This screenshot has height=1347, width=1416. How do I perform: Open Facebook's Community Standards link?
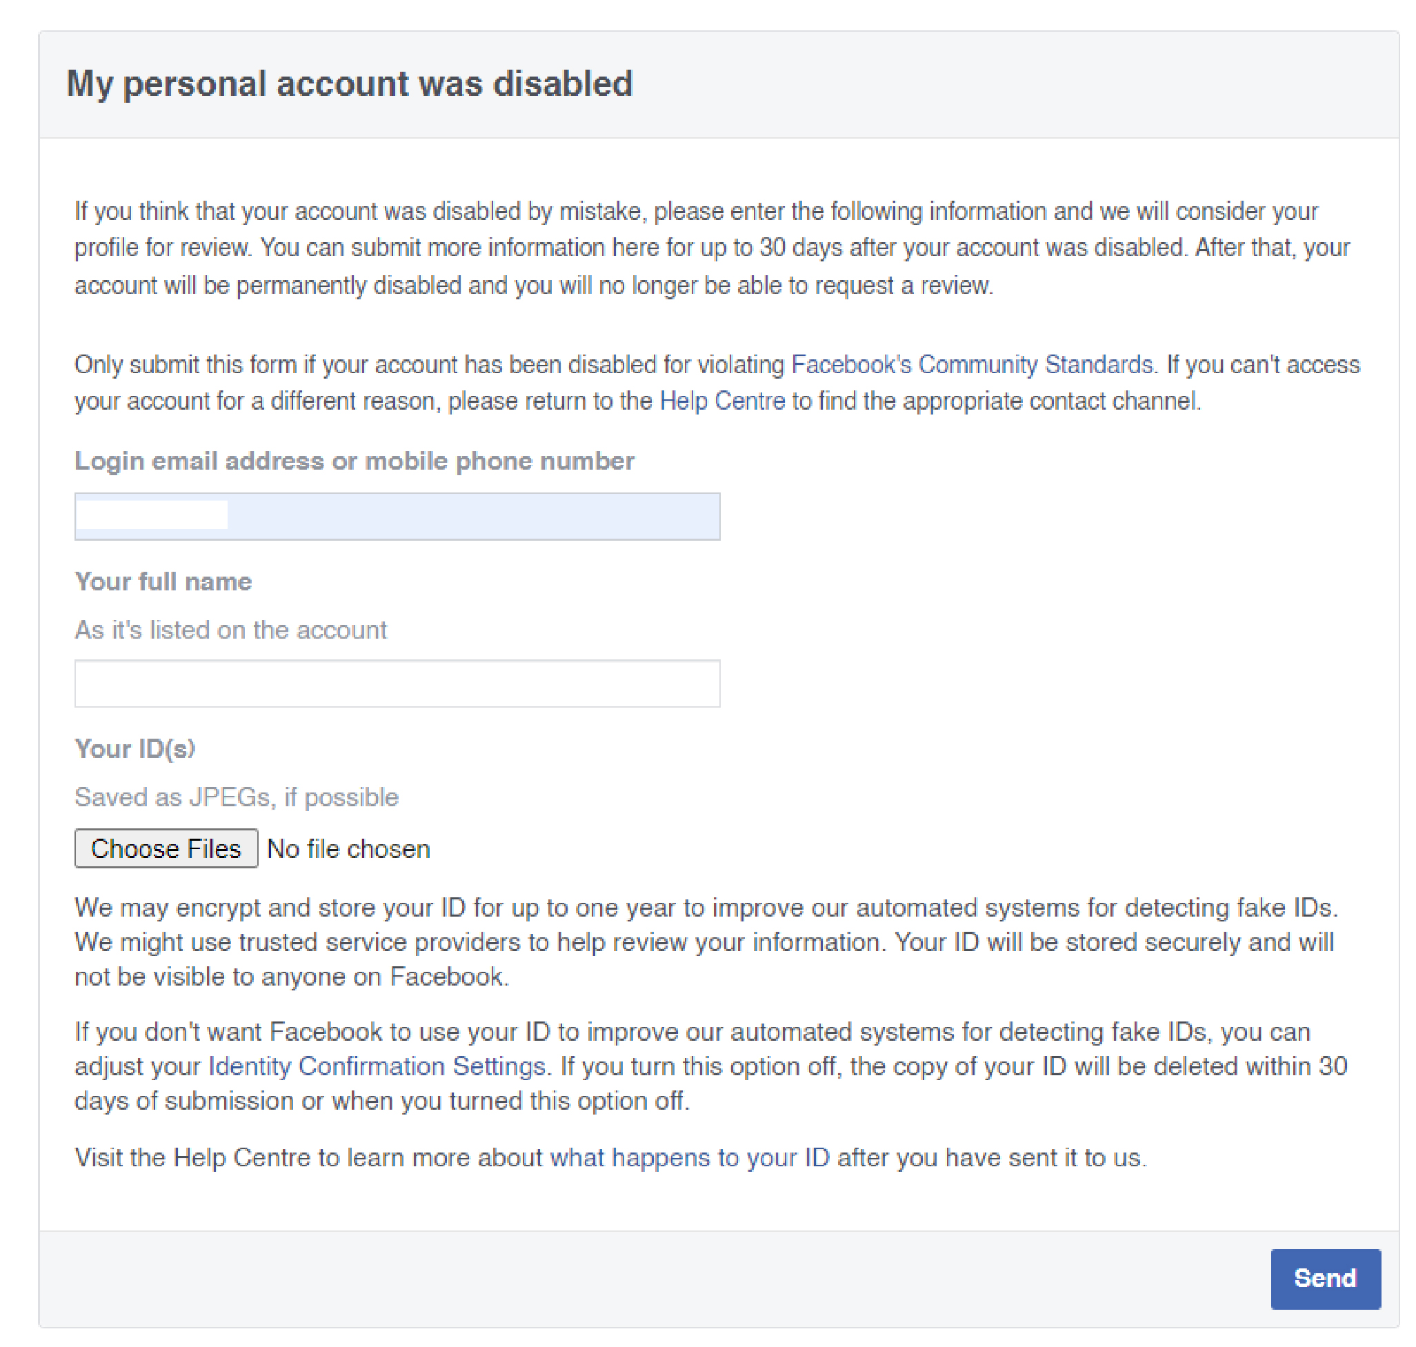971,364
